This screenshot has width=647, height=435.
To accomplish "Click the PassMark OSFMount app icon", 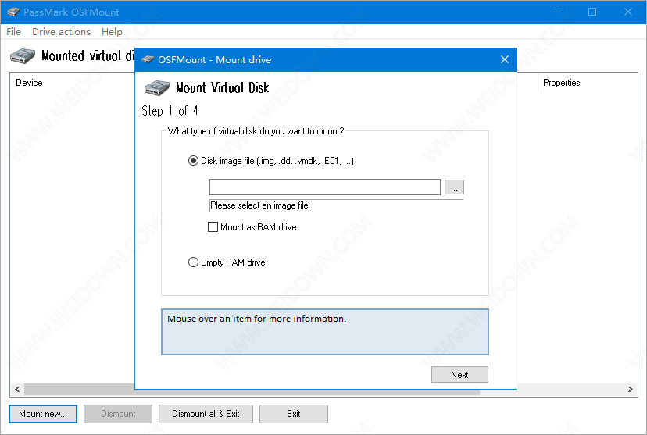I will point(12,12).
